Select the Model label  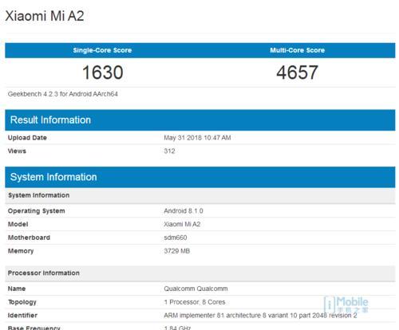(x=18, y=224)
